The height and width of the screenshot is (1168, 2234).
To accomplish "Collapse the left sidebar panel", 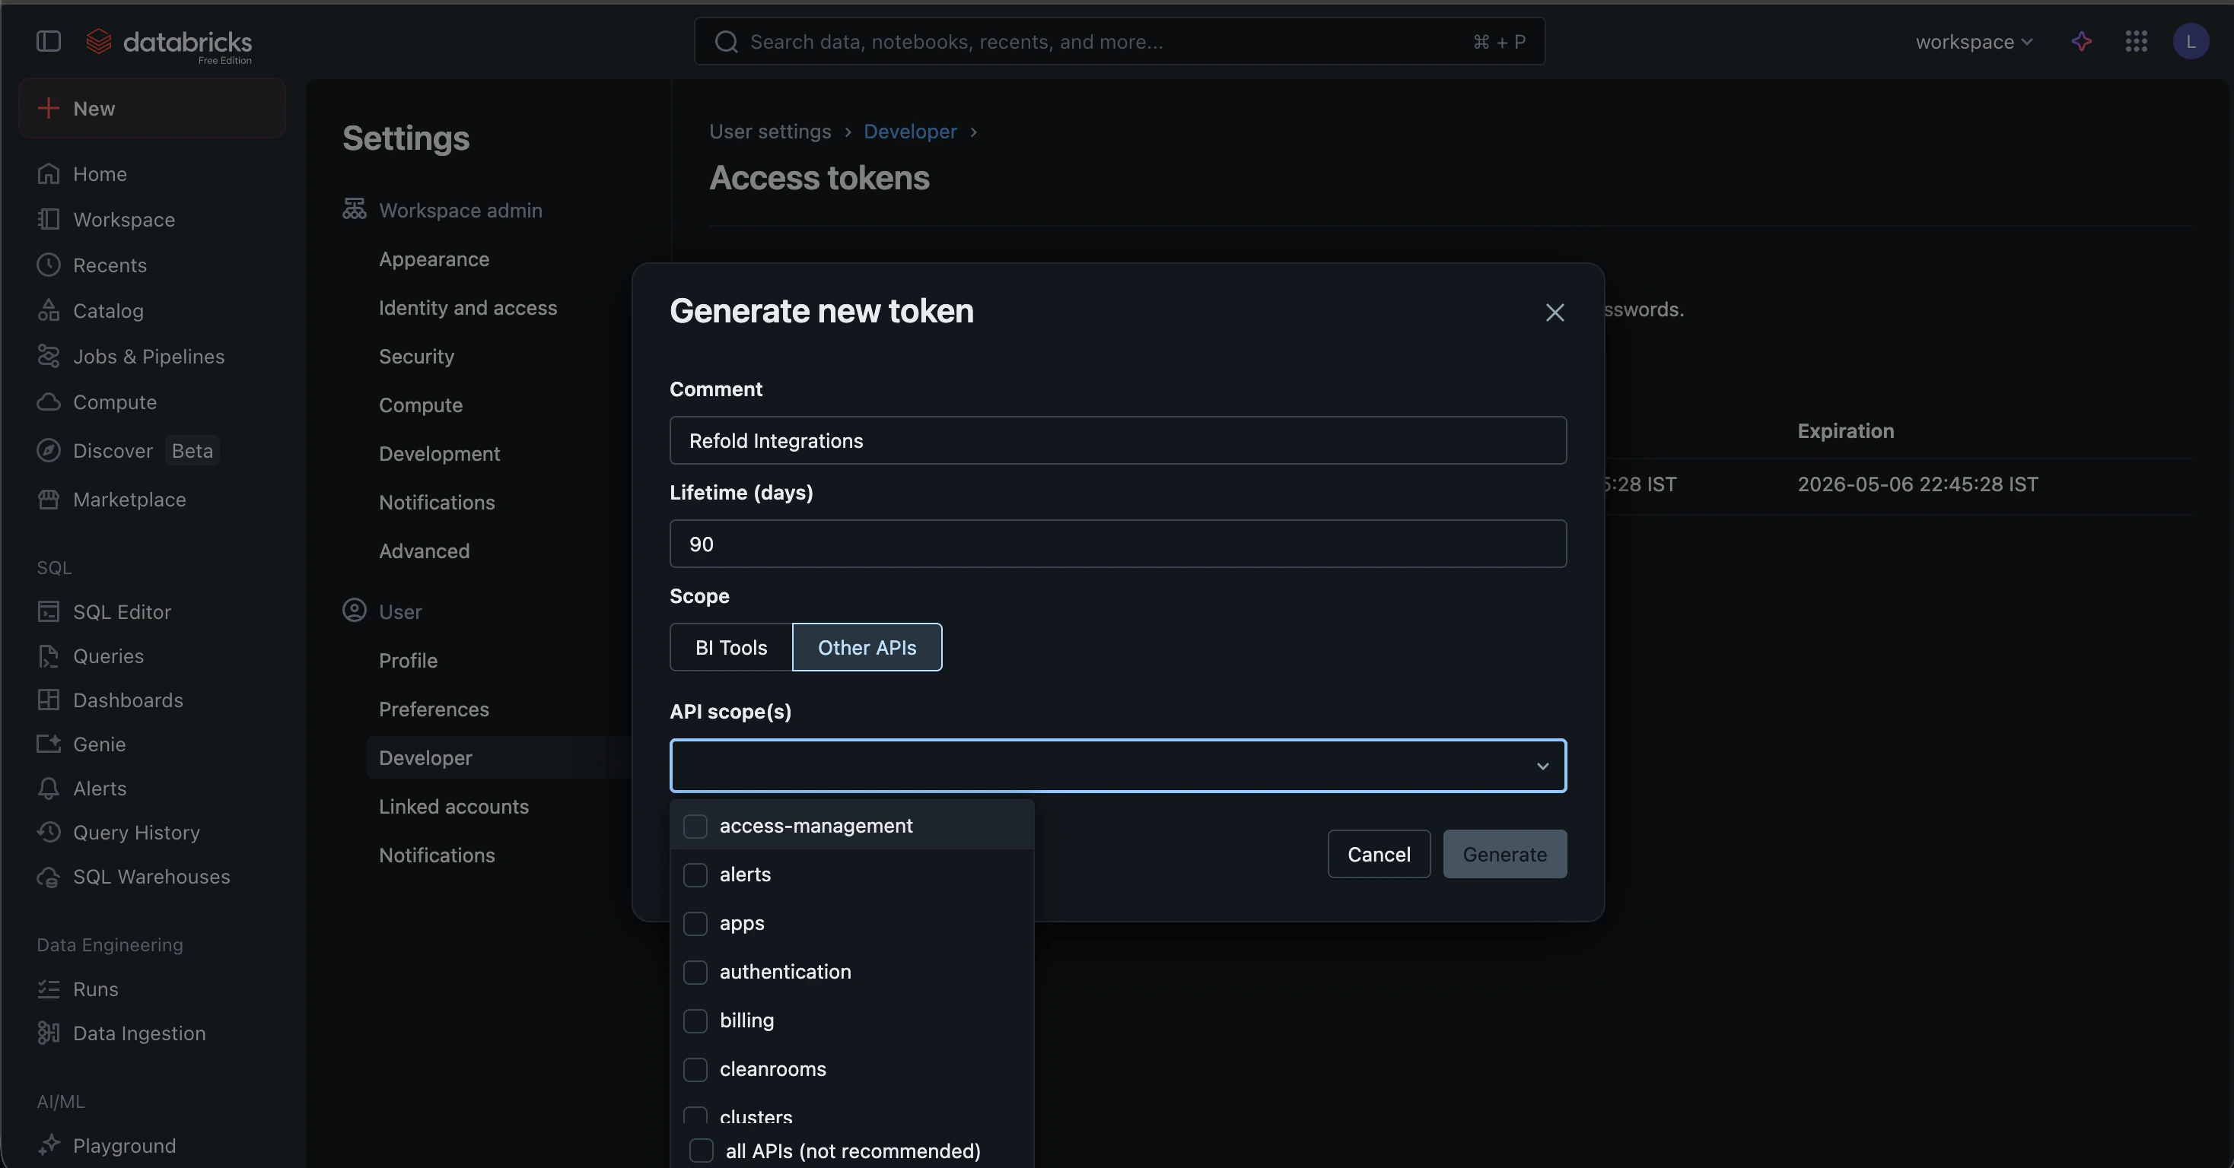I will click(x=49, y=41).
